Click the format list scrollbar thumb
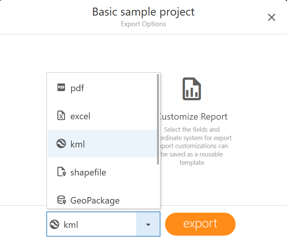Image resolution: width=287 pixels, height=240 pixels. click(x=158, y=120)
